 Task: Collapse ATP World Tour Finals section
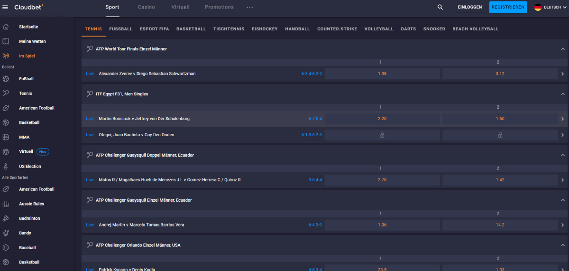(x=563, y=49)
